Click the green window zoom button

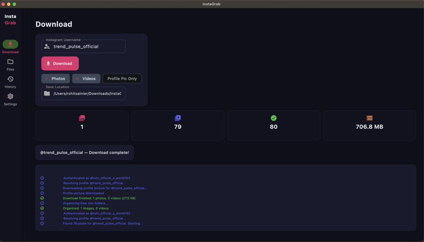click(14, 4)
